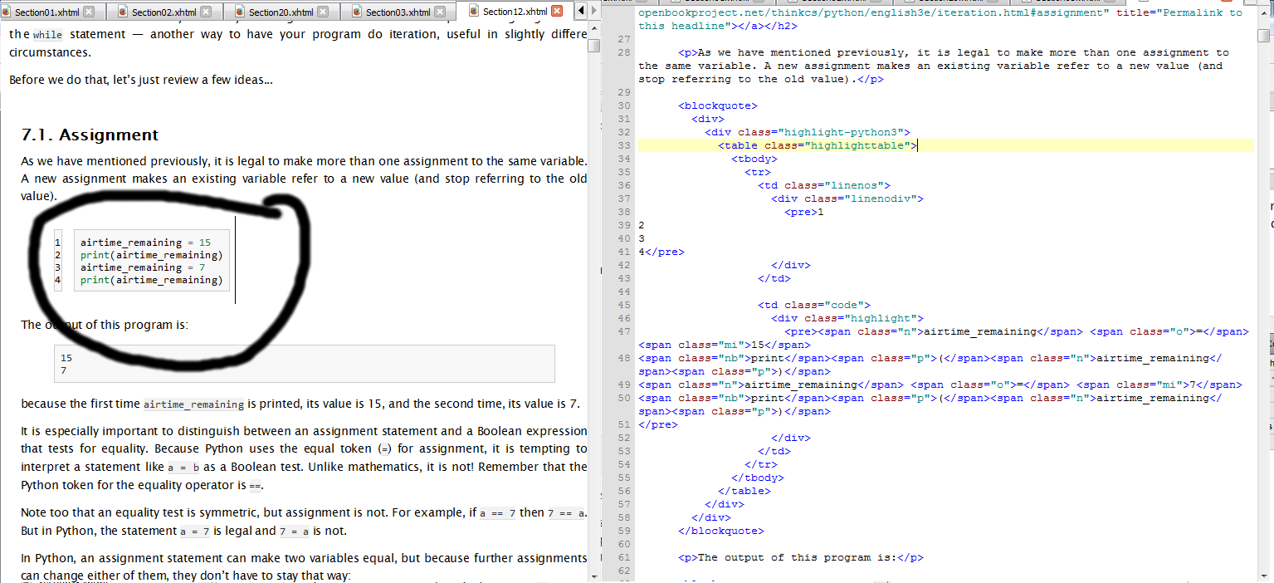
Task: Click the '<div class="highlight">' line 46
Action: (847, 318)
